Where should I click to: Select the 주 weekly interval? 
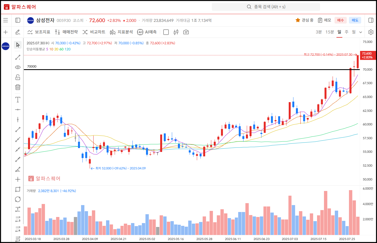[x=346, y=32]
